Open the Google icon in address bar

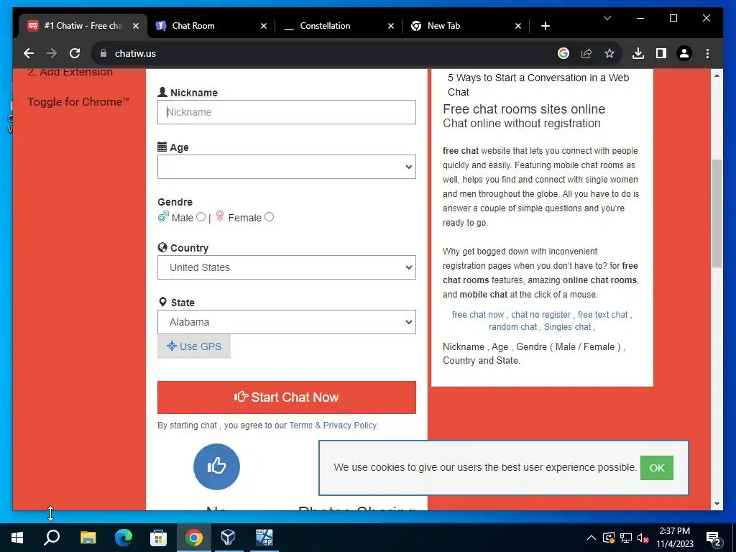(563, 53)
